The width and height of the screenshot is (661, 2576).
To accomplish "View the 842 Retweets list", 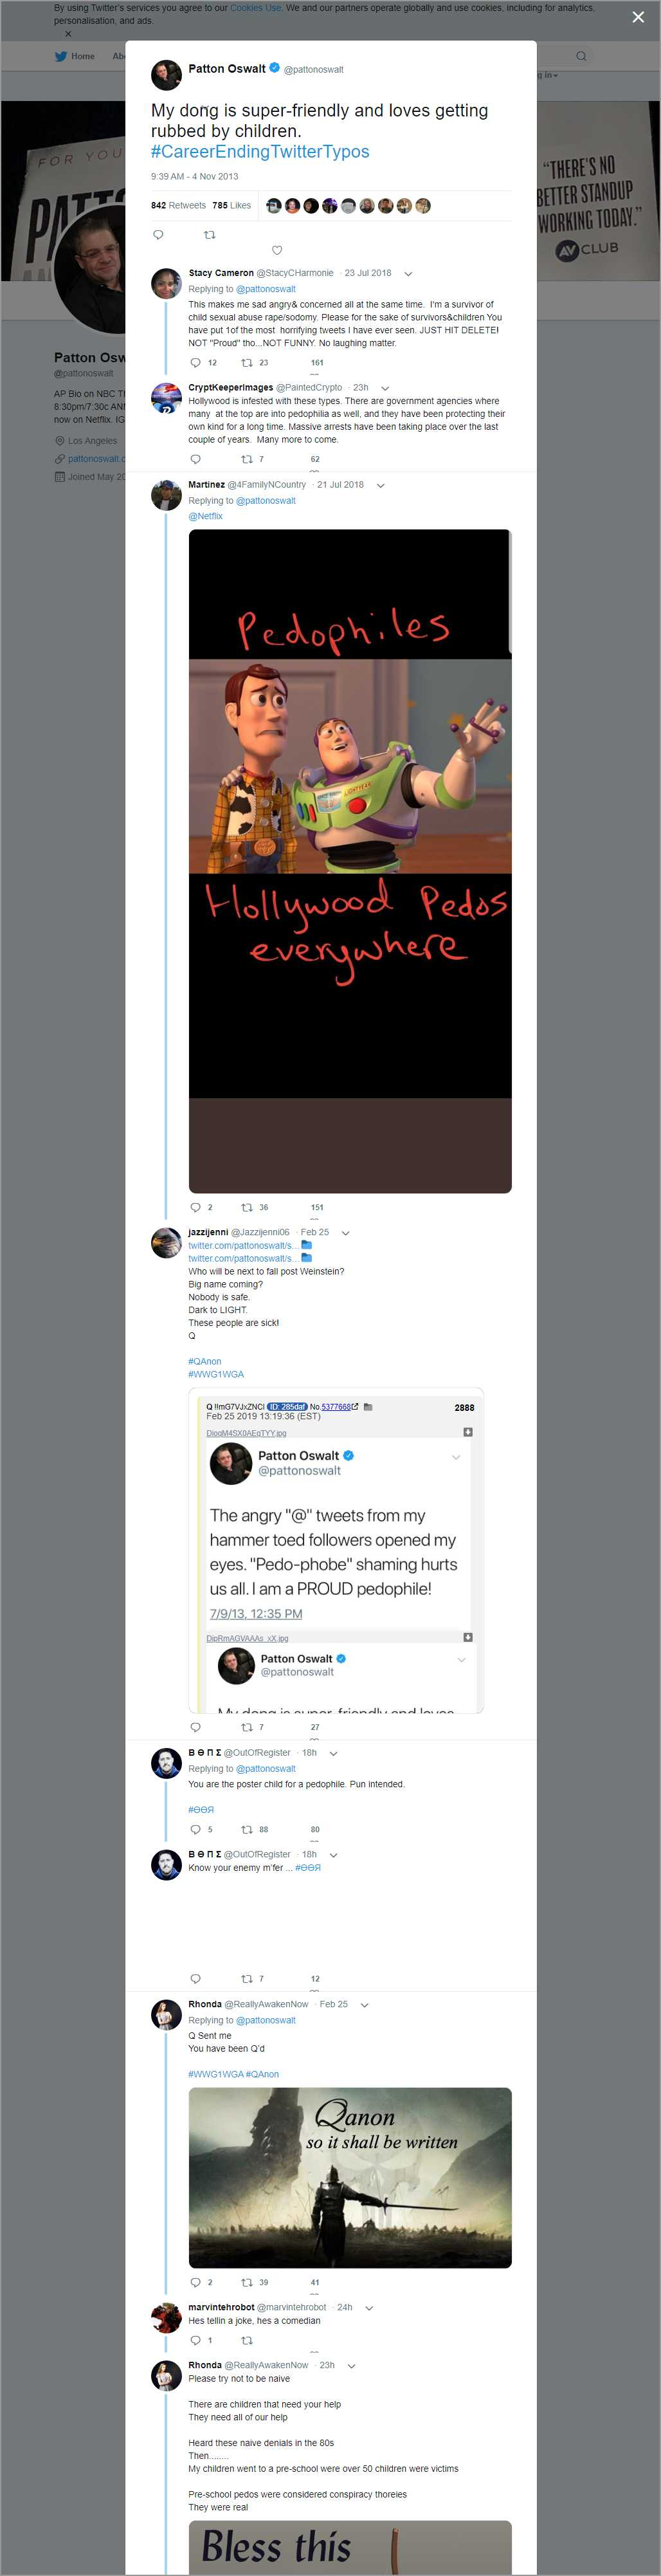I will click(178, 206).
